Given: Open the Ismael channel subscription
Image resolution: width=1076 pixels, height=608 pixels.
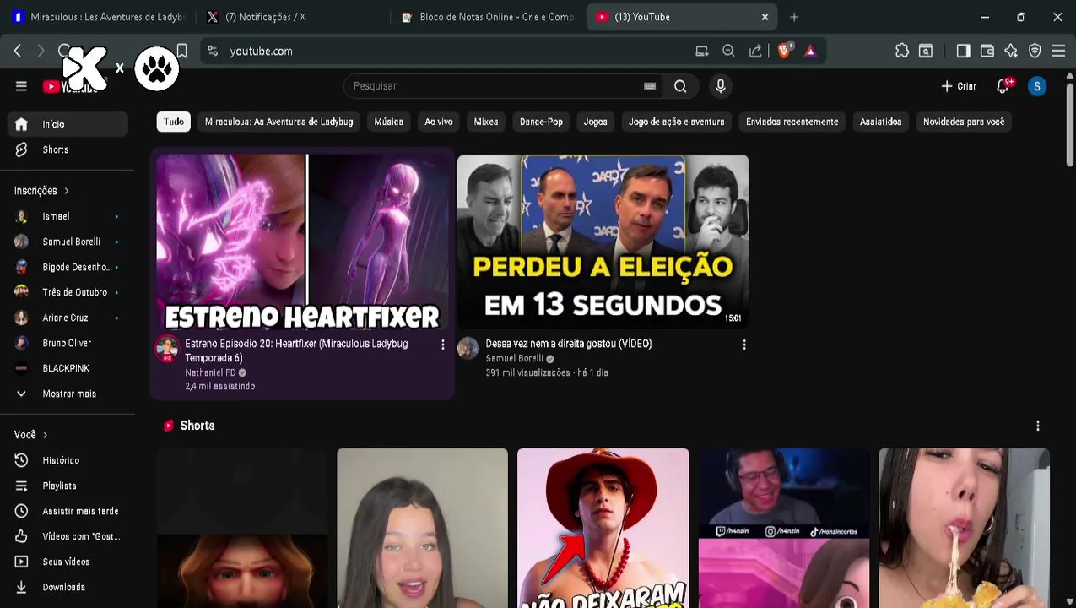Looking at the screenshot, I should [x=68, y=216].
